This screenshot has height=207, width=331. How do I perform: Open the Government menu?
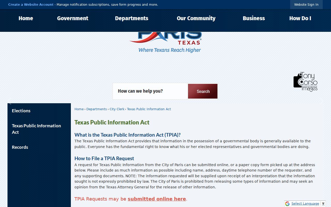pos(73,18)
